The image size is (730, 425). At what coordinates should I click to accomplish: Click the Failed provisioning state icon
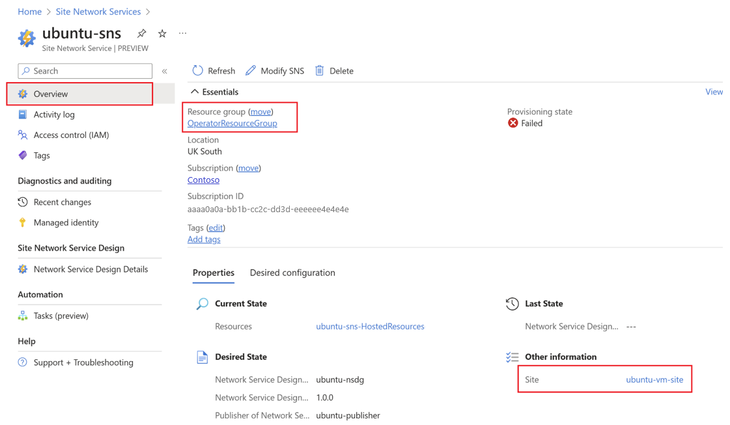point(512,123)
